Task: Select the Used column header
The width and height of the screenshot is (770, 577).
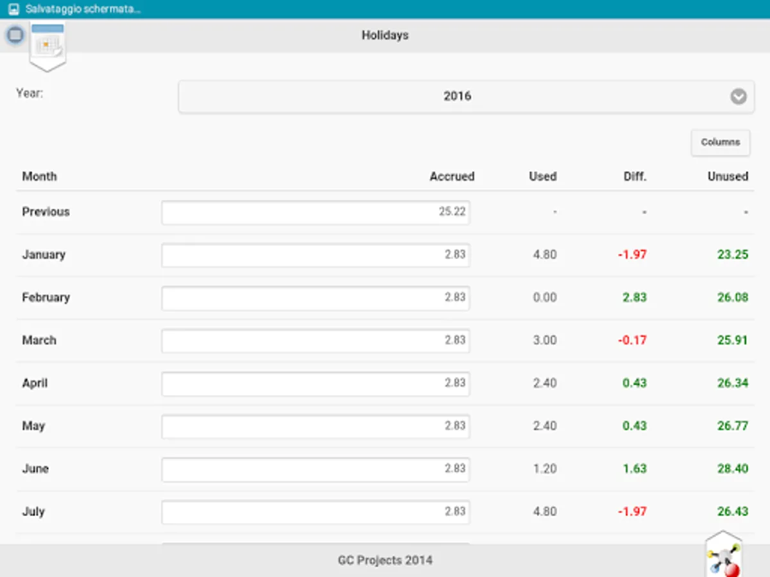Action: [542, 176]
